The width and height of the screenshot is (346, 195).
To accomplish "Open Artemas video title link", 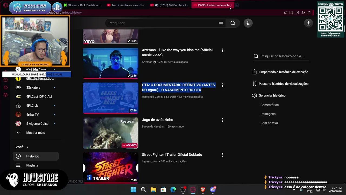I will point(177,53).
